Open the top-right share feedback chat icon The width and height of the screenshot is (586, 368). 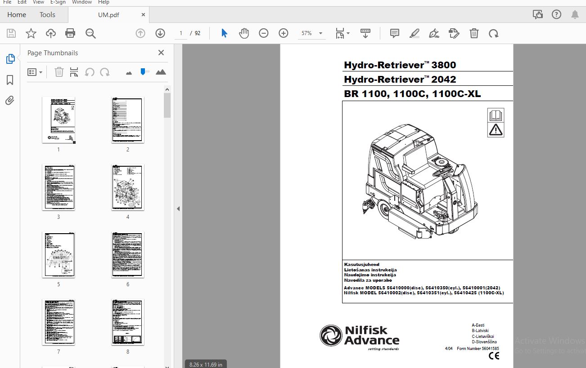[537, 14]
